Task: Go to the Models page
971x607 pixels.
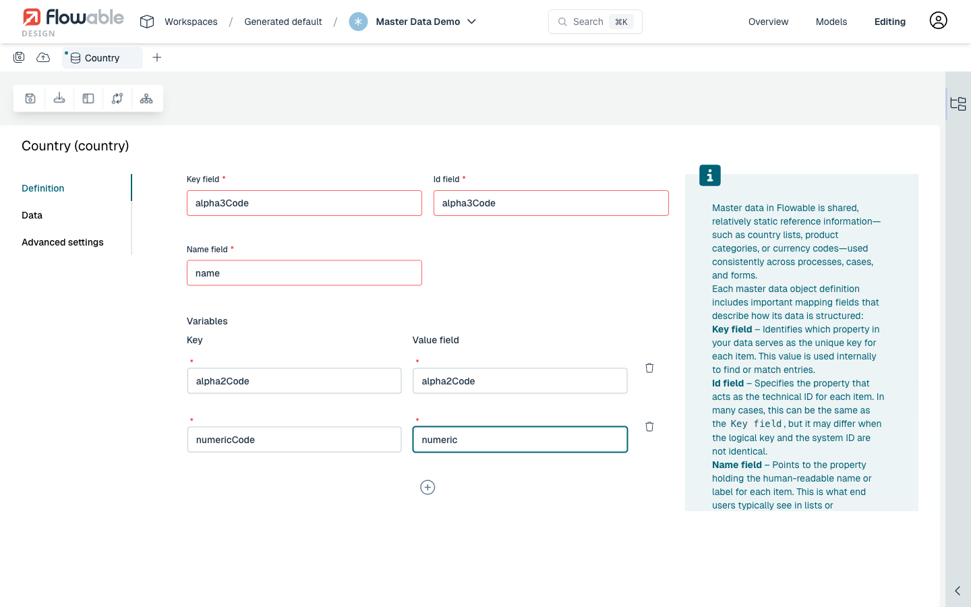Action: [831, 22]
